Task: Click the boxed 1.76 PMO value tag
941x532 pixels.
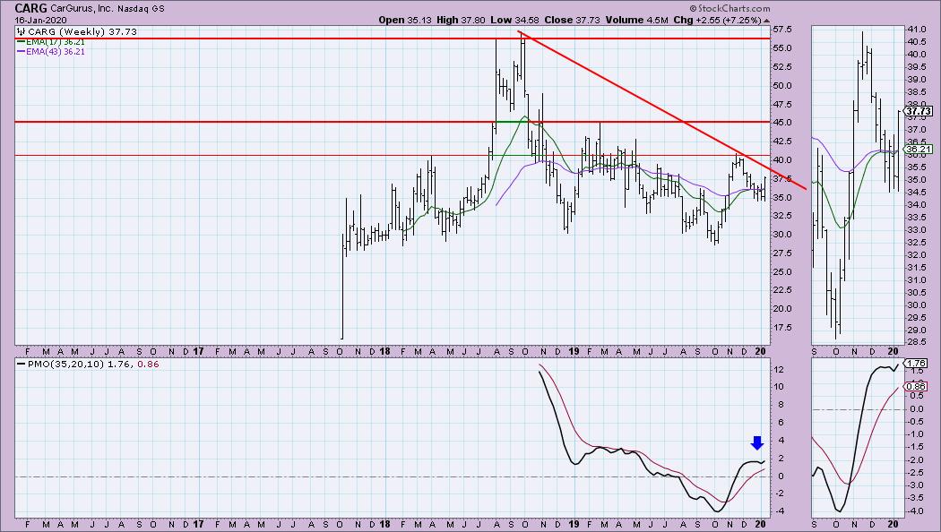Action: [x=917, y=364]
